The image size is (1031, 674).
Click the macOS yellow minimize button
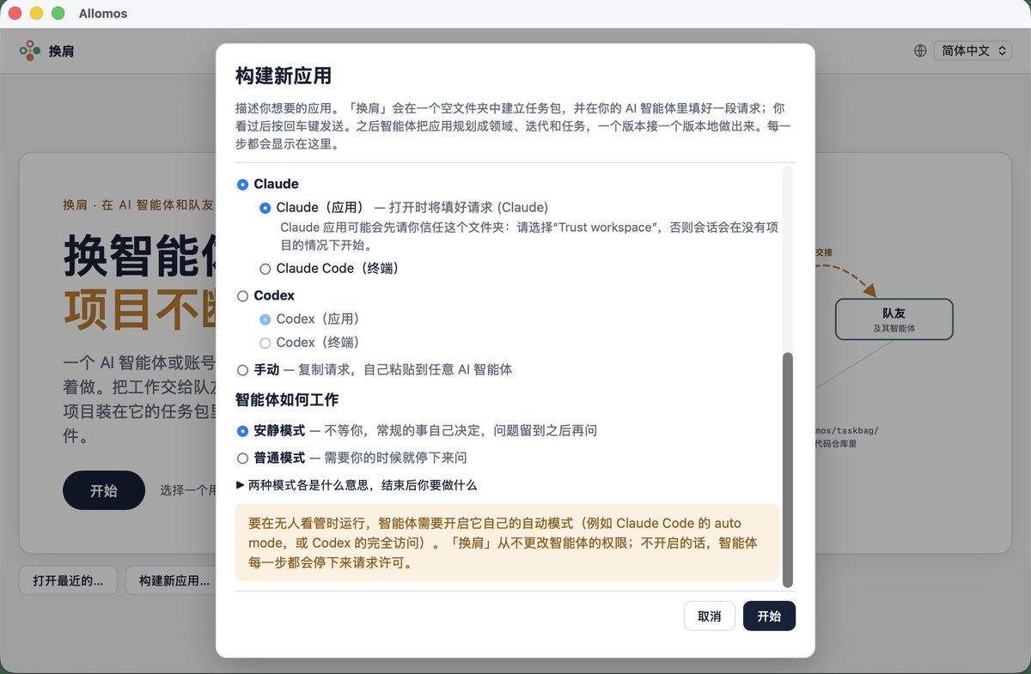[36, 14]
